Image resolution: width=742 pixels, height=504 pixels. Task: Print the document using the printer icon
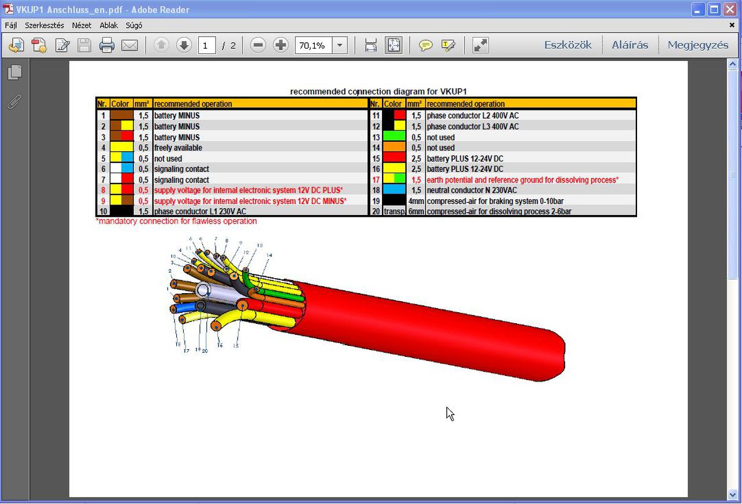pos(107,45)
